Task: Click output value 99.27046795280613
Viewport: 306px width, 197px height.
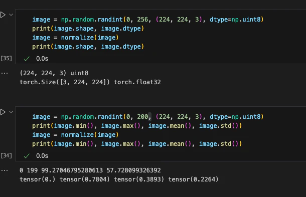Action: 72,170
